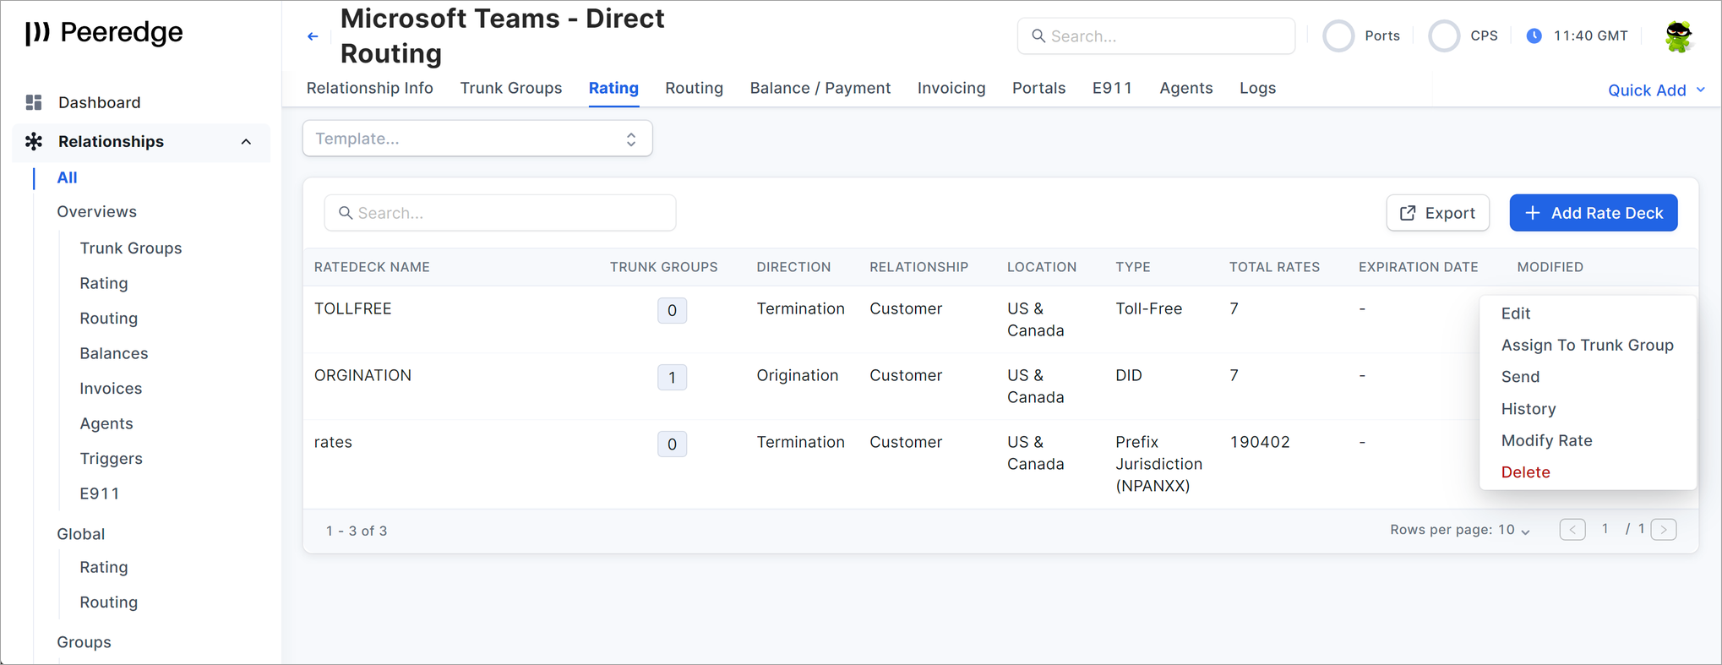
Task: Open the user avatar menu
Action: [1678, 35]
